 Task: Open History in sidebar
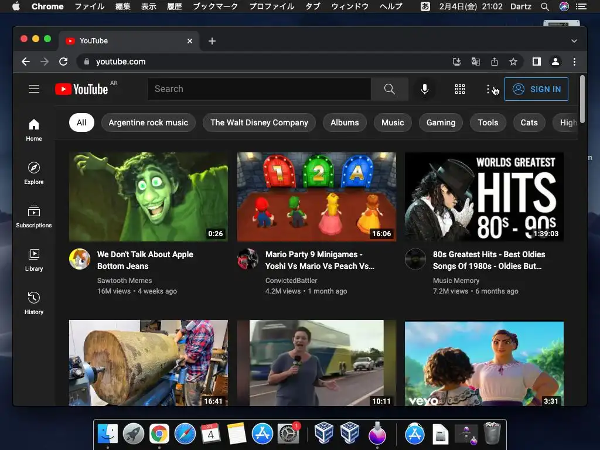(34, 304)
